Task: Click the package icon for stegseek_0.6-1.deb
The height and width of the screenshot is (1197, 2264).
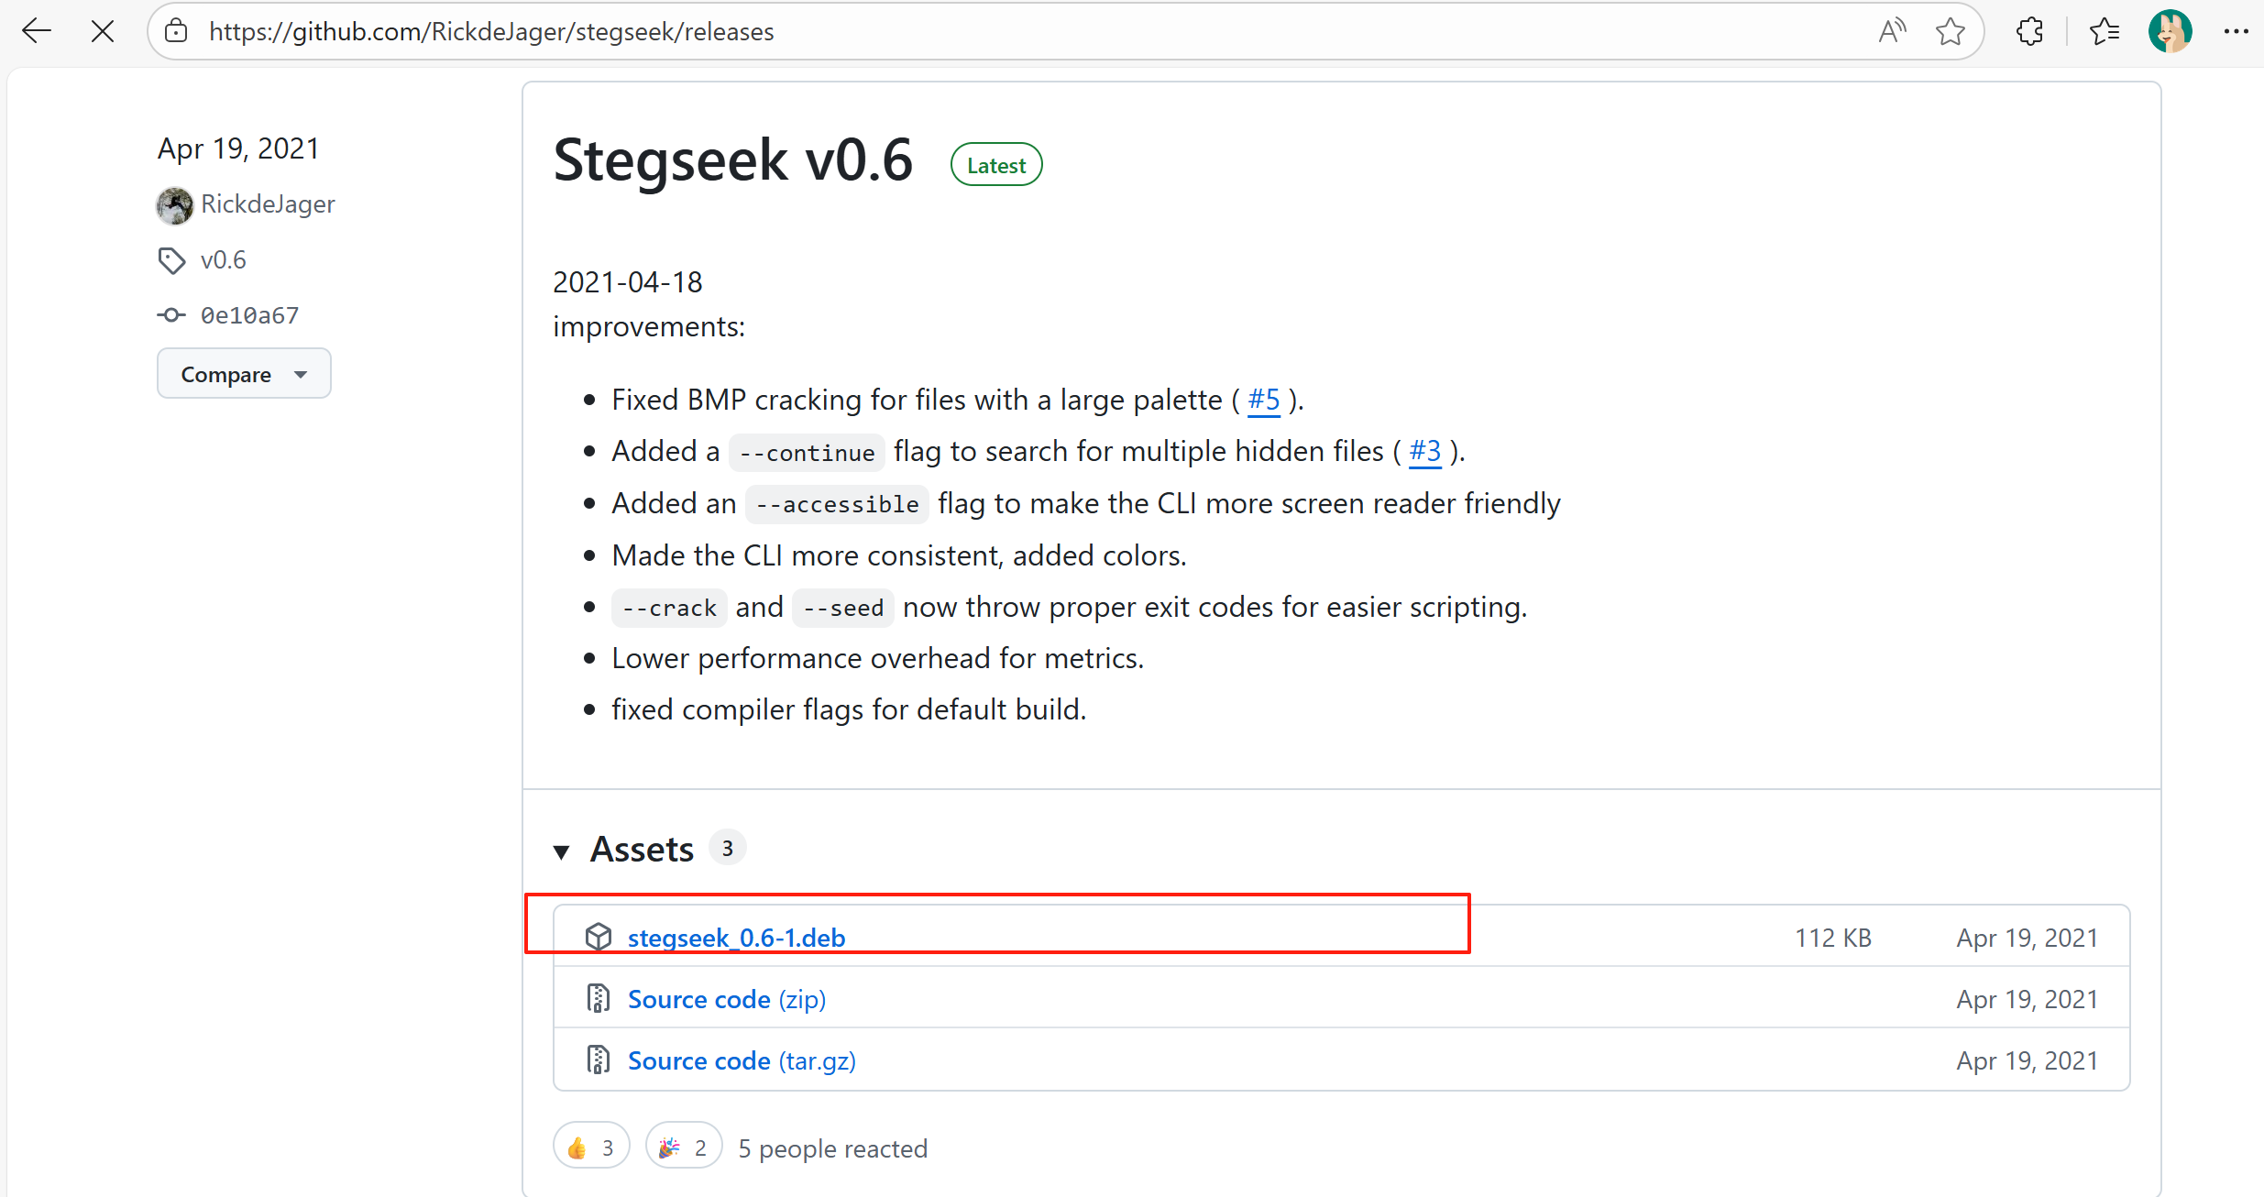Action: point(599,937)
